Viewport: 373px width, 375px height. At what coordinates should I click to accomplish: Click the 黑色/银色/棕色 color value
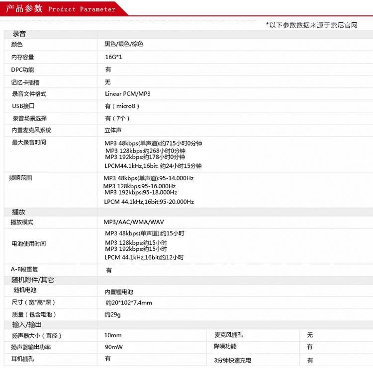124,44
